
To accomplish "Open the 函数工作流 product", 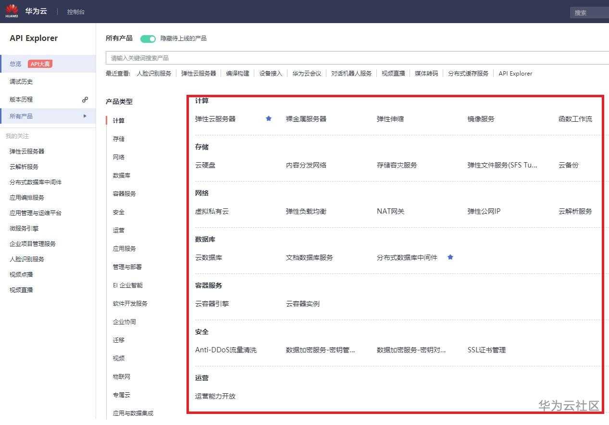I will pos(575,118).
